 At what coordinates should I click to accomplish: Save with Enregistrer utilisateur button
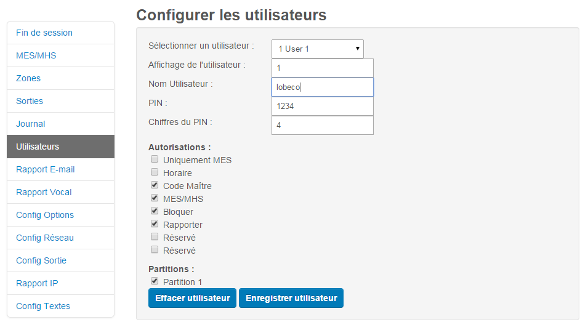[291, 298]
